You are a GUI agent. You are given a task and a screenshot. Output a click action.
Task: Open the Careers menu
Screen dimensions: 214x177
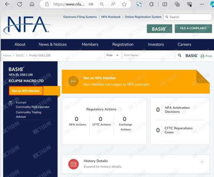(x=185, y=45)
